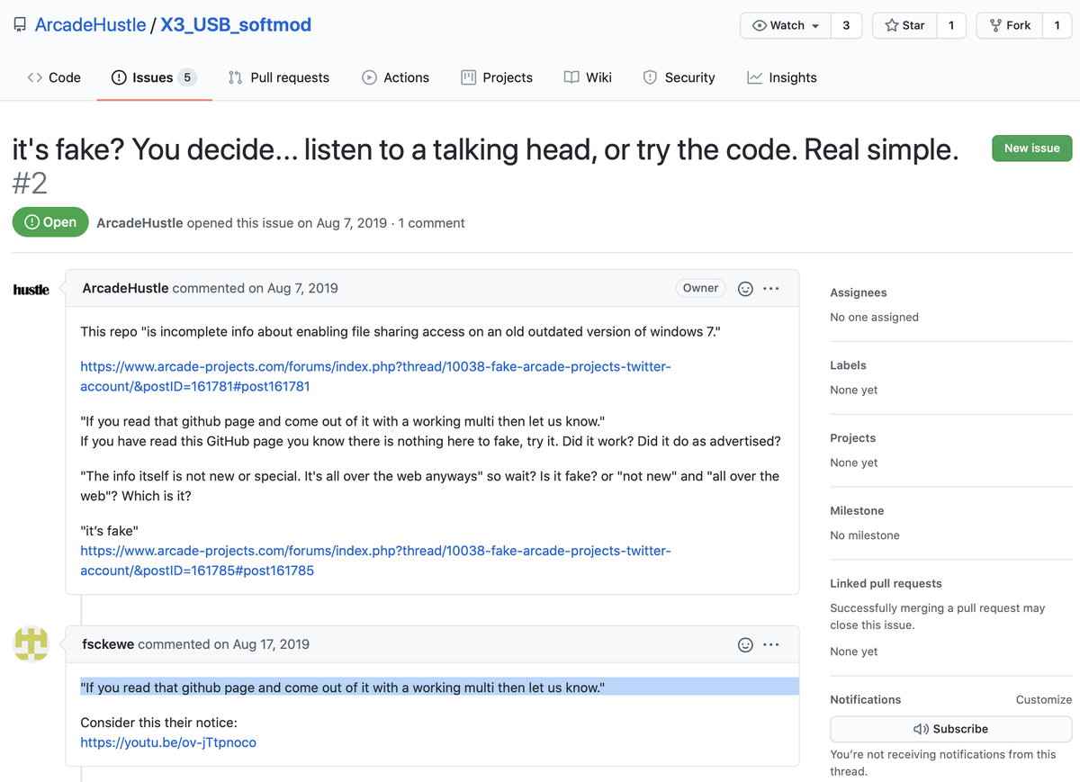This screenshot has height=782, width=1080.
Task: Open the Projects tab
Action: click(x=497, y=77)
